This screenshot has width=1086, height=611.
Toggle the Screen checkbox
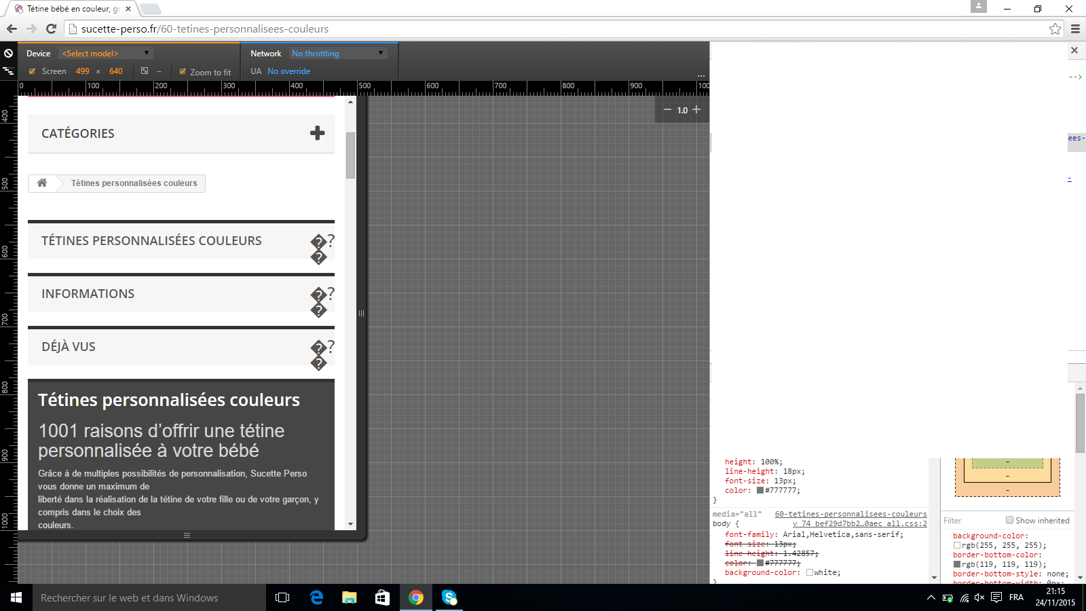pyautogui.click(x=32, y=71)
